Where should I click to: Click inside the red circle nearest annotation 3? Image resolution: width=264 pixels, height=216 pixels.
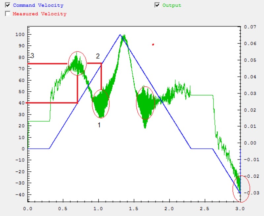point(77,62)
